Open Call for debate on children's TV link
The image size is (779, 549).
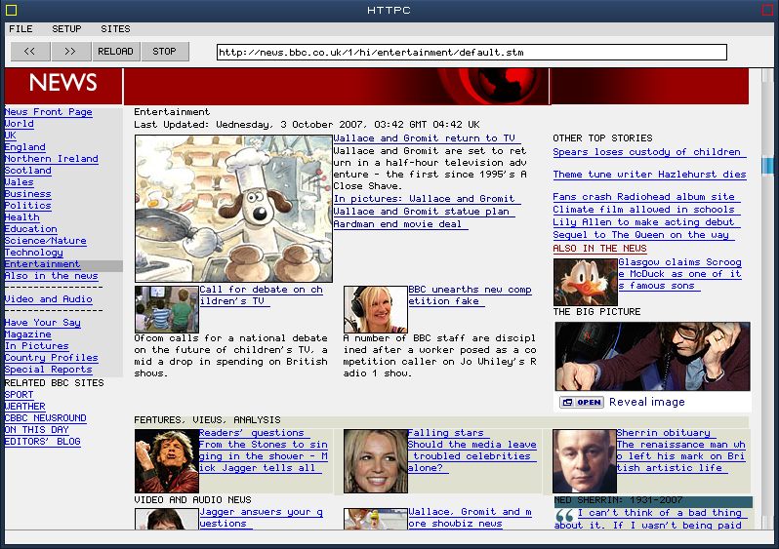click(262, 295)
